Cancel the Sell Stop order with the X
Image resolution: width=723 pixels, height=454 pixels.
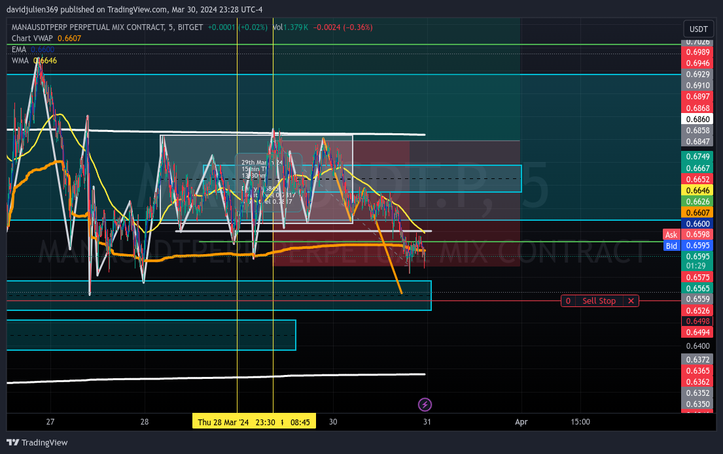[631, 300]
